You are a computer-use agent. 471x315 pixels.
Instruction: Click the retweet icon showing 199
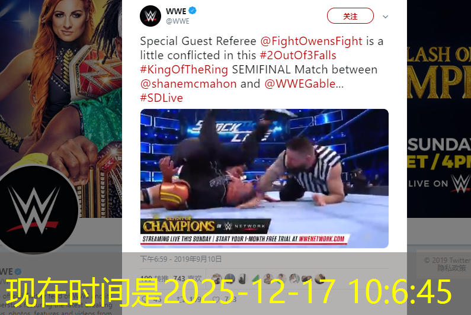pos(180,299)
